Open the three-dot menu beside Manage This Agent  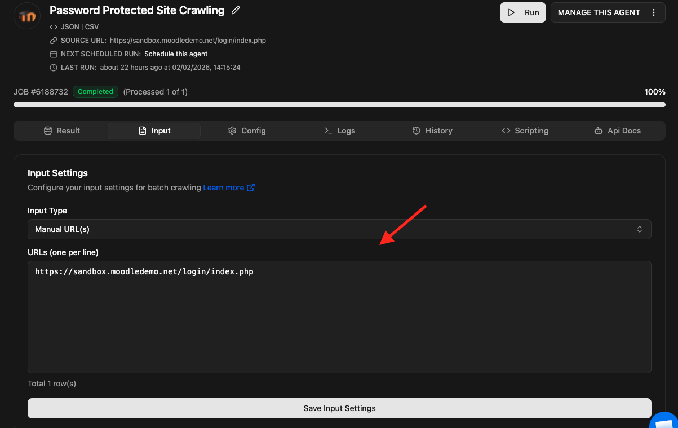tap(654, 12)
